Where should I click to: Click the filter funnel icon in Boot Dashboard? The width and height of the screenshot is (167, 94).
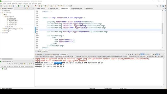pyautogui.click(x=28, y=64)
